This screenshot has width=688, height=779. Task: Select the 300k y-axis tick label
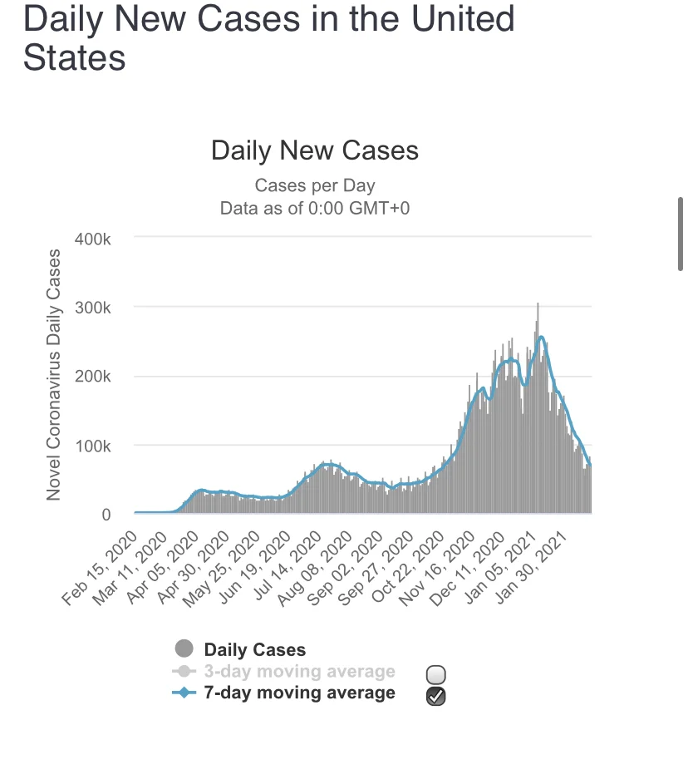(x=95, y=308)
